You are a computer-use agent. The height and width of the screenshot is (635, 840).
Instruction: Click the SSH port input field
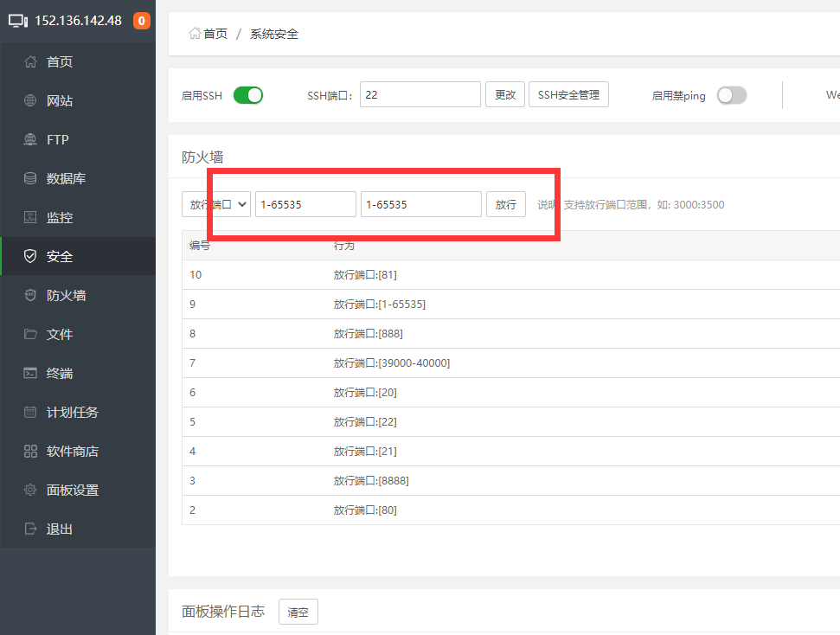(x=420, y=95)
